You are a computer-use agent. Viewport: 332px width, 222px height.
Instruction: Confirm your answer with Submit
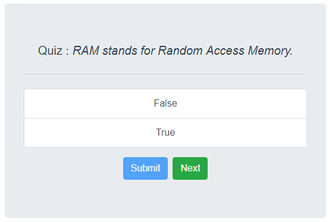coord(145,168)
